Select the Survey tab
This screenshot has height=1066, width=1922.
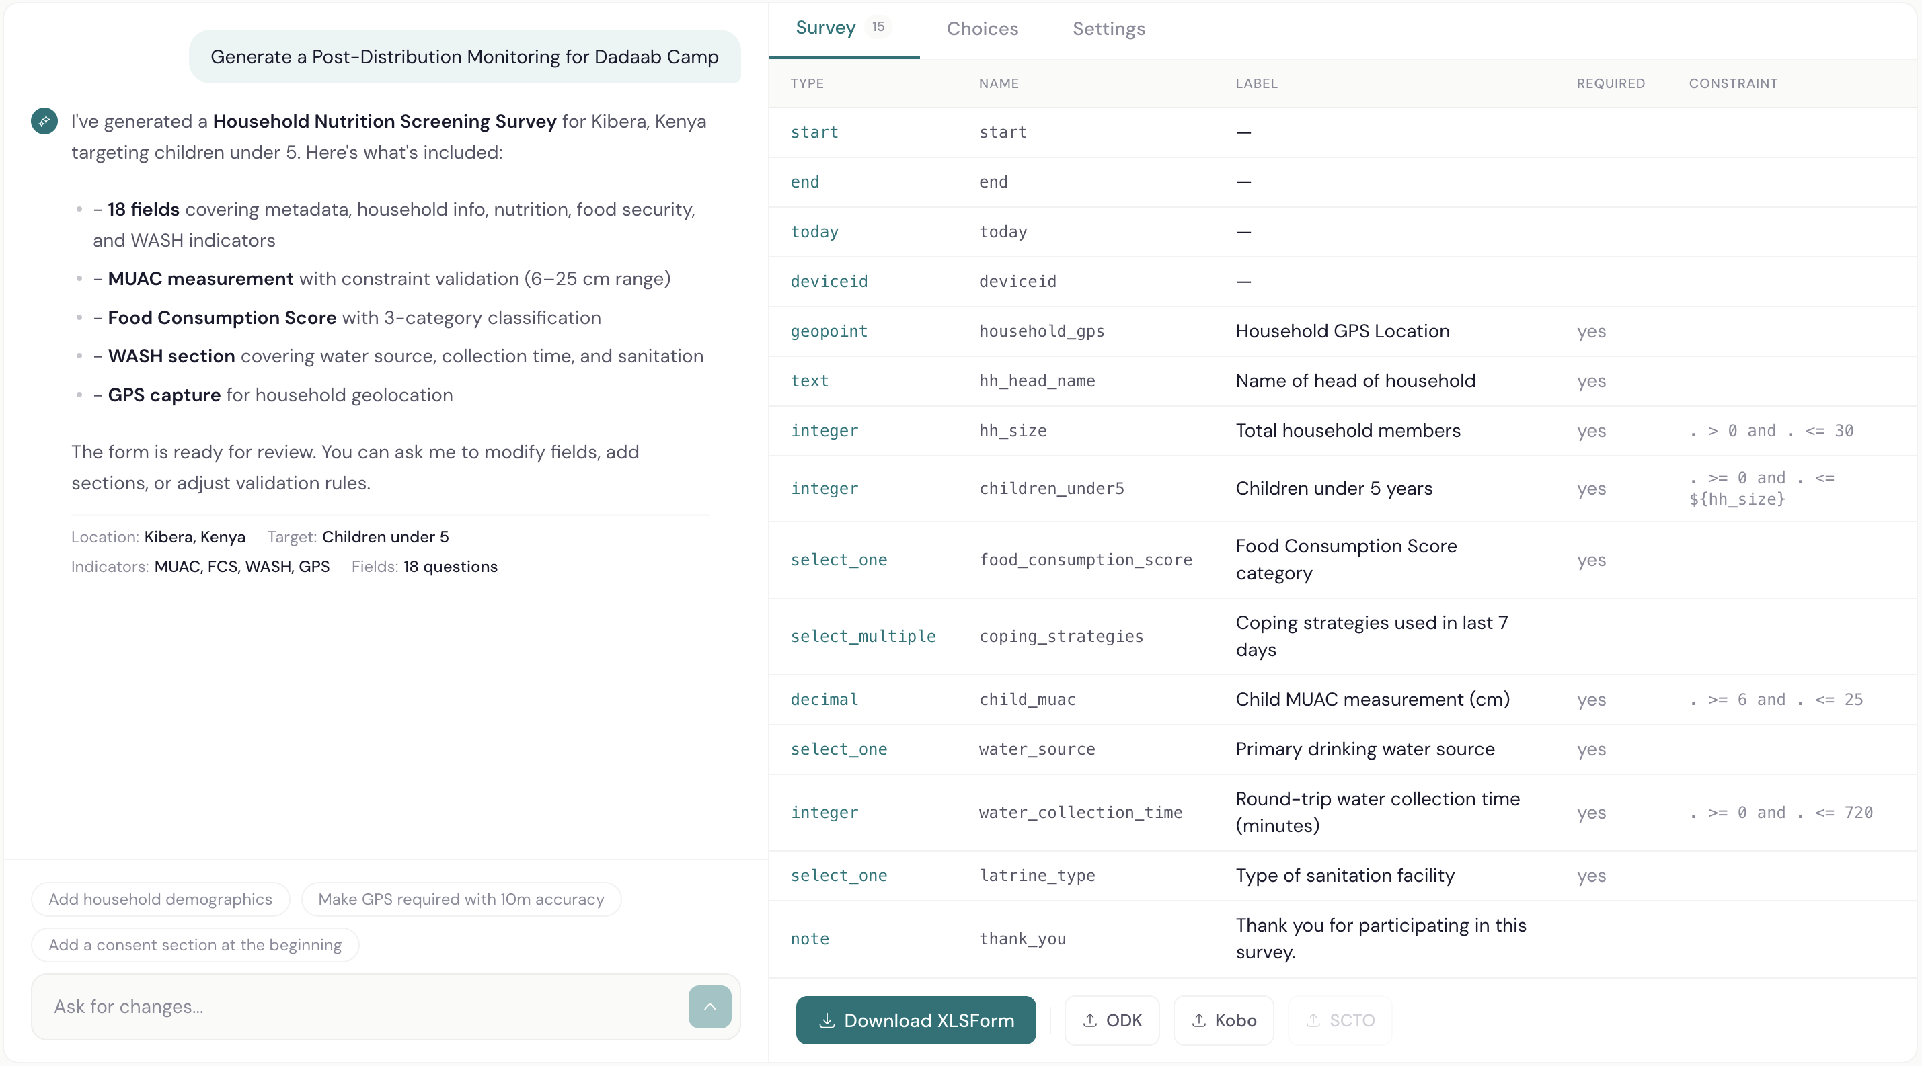[x=825, y=28]
